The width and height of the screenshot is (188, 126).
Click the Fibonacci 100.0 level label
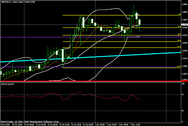[179, 67]
